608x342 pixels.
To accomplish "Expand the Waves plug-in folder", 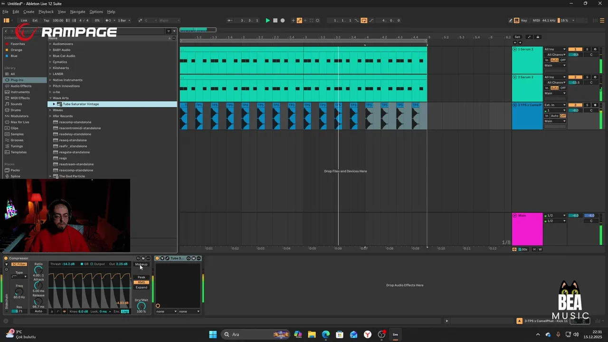I will tap(50, 110).
